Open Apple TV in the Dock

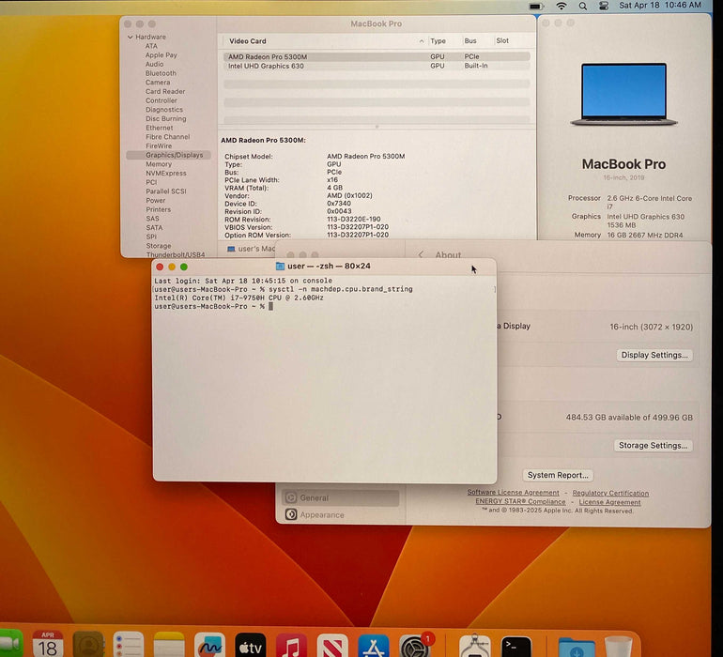(x=251, y=645)
